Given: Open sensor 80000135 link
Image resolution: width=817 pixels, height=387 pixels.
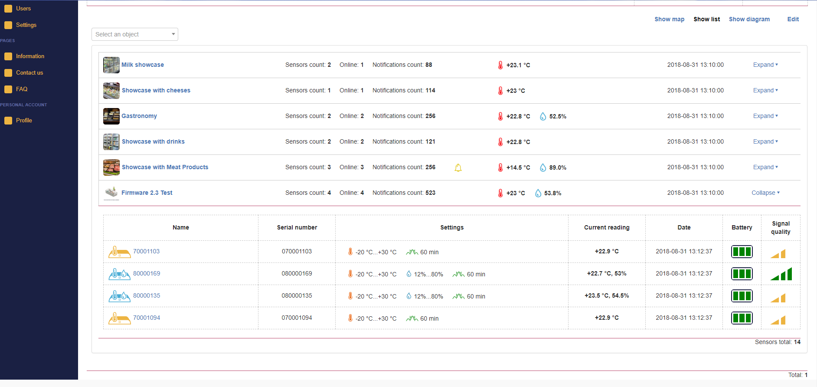Looking at the screenshot, I should tap(147, 295).
